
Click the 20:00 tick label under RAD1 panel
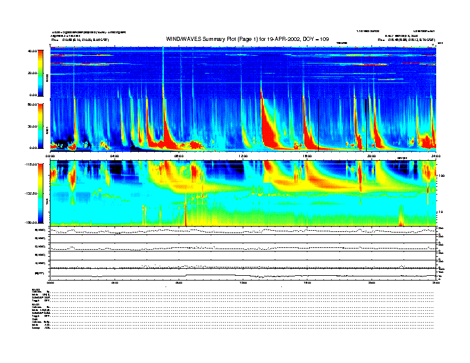pos(371,156)
